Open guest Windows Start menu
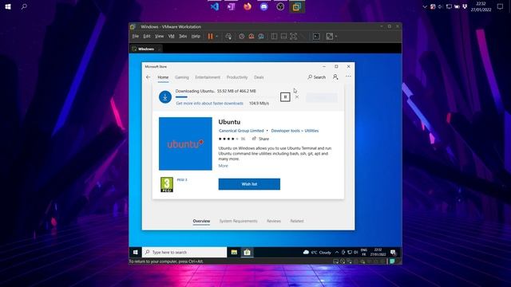Screen dimensions: 511x287 (x=135, y=252)
